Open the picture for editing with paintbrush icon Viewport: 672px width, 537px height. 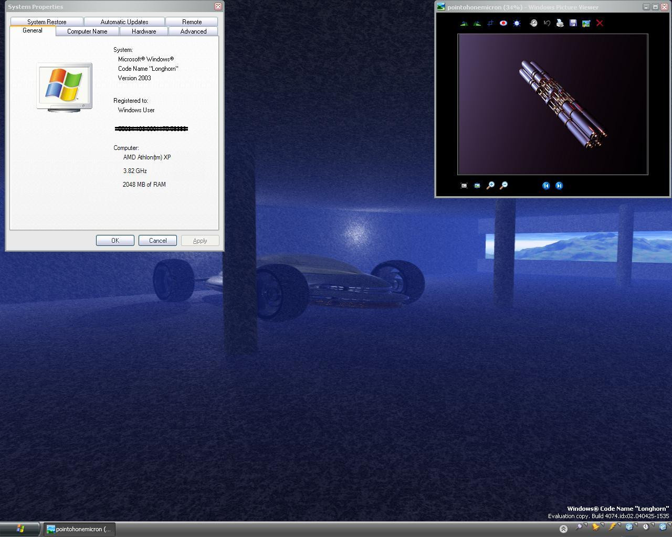(x=586, y=23)
